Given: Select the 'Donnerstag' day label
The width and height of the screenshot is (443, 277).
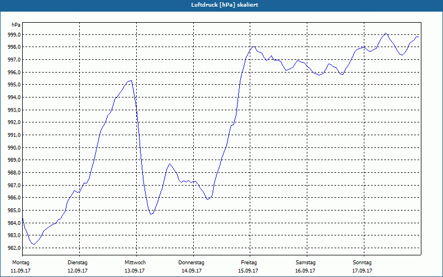Looking at the screenshot, I should (x=191, y=263).
